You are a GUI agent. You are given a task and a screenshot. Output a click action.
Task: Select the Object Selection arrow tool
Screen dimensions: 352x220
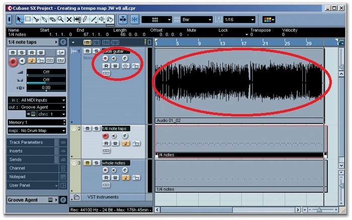pyautogui.click(x=20, y=20)
